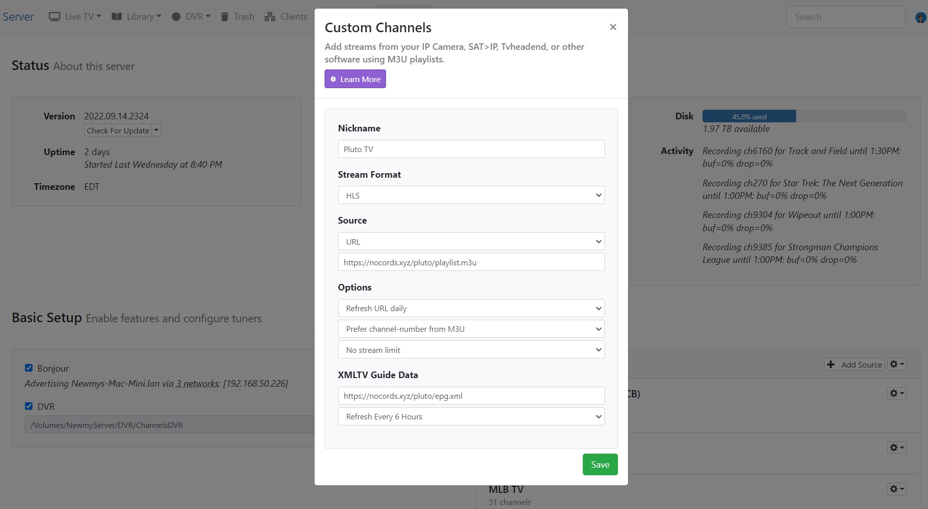The height and width of the screenshot is (509, 928).
Task: Open the gear menu next to MLB TV
Action: pos(896,488)
